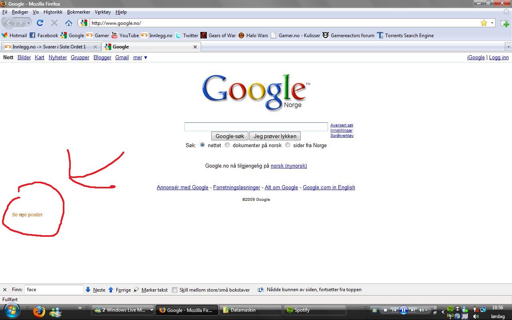Find previous match with Forrige
The width and height of the screenshot is (512, 320).
point(120,290)
